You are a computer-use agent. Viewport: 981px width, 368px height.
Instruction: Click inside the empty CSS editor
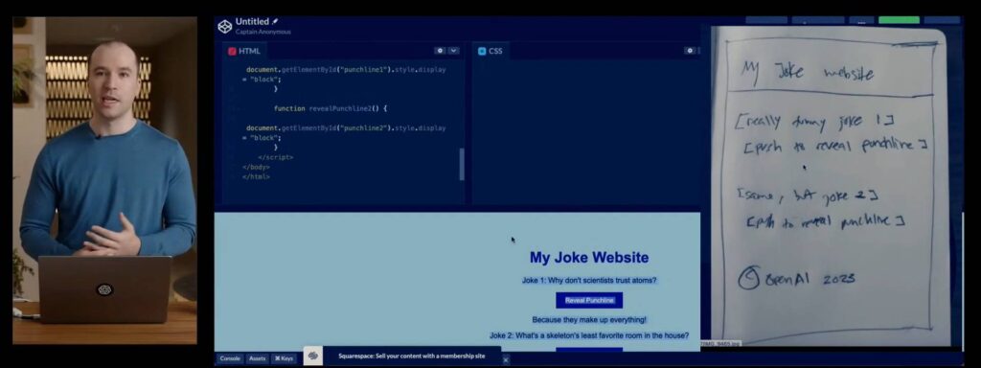click(585, 131)
